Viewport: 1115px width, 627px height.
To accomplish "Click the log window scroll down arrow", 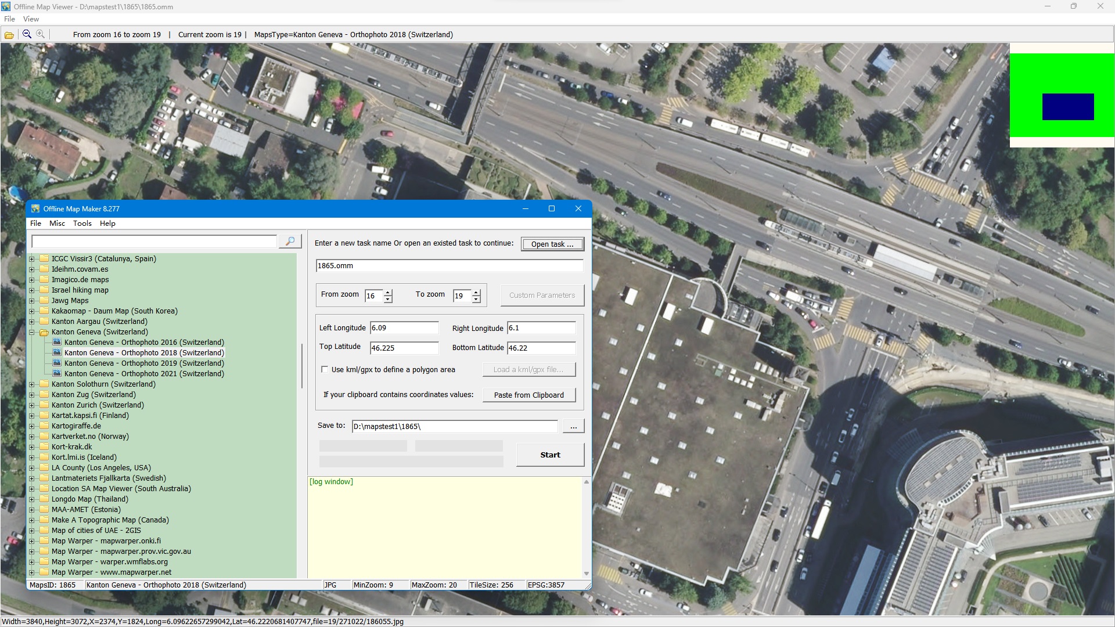I will coord(587,574).
